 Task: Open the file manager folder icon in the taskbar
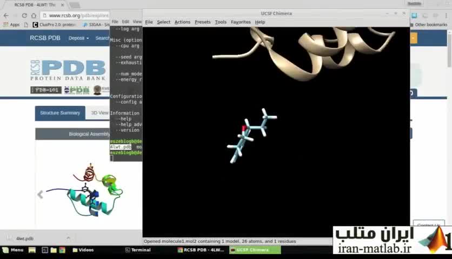(x=54, y=250)
